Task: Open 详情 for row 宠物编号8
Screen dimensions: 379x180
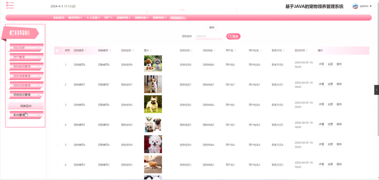Action: (x=321, y=64)
